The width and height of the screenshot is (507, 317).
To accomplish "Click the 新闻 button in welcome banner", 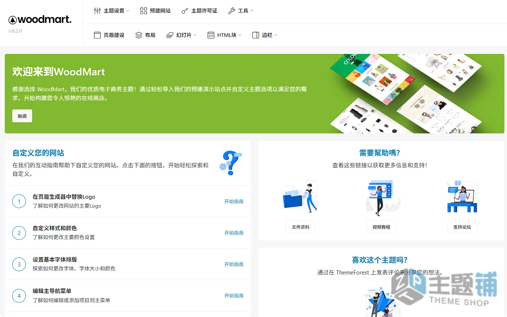I will click(22, 116).
